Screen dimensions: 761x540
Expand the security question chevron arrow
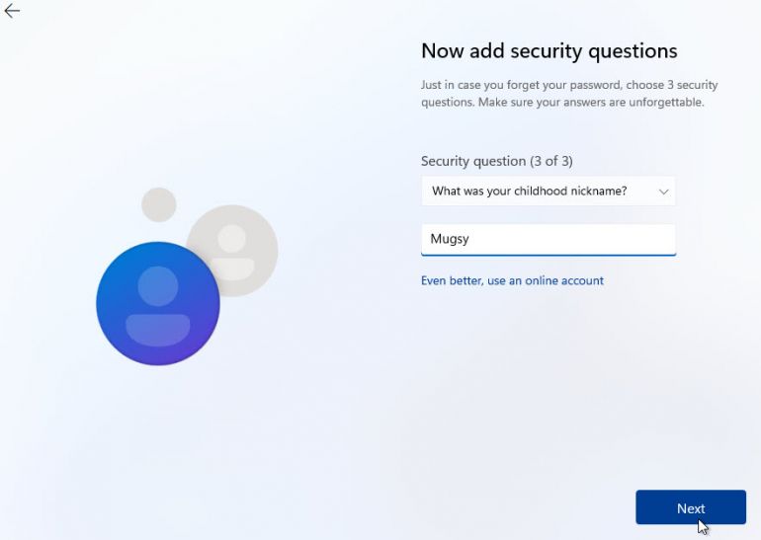[663, 192]
